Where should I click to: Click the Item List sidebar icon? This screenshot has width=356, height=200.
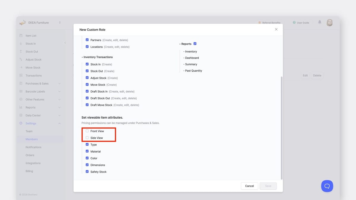[21, 36]
